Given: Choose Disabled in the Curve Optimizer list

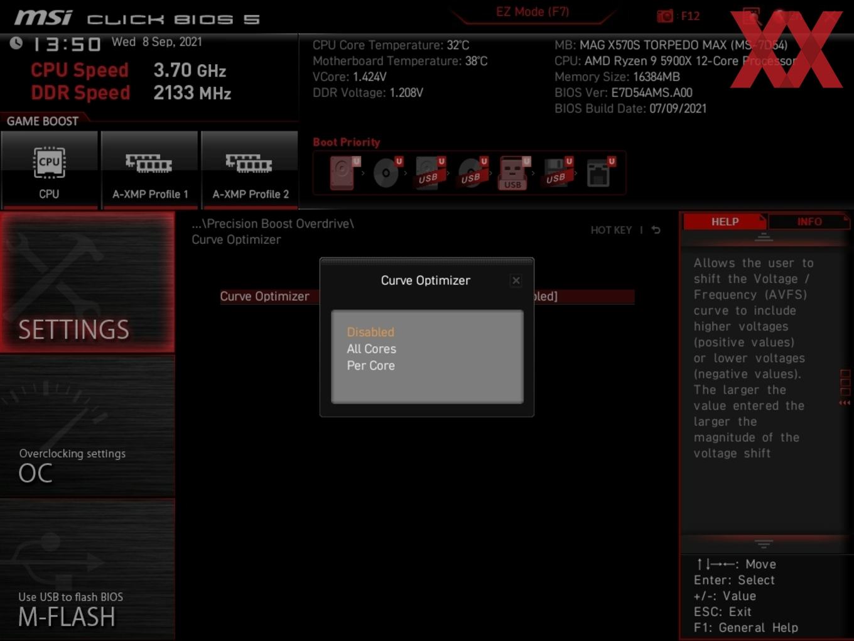Looking at the screenshot, I should click(x=370, y=332).
